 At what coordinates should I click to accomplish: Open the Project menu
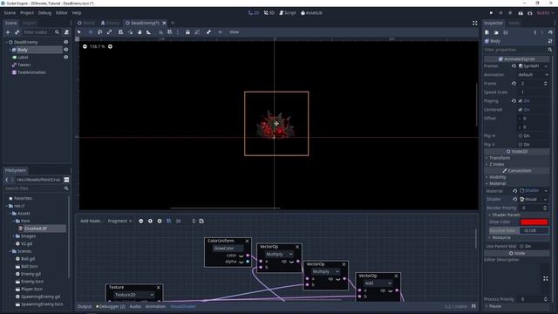tap(27, 13)
